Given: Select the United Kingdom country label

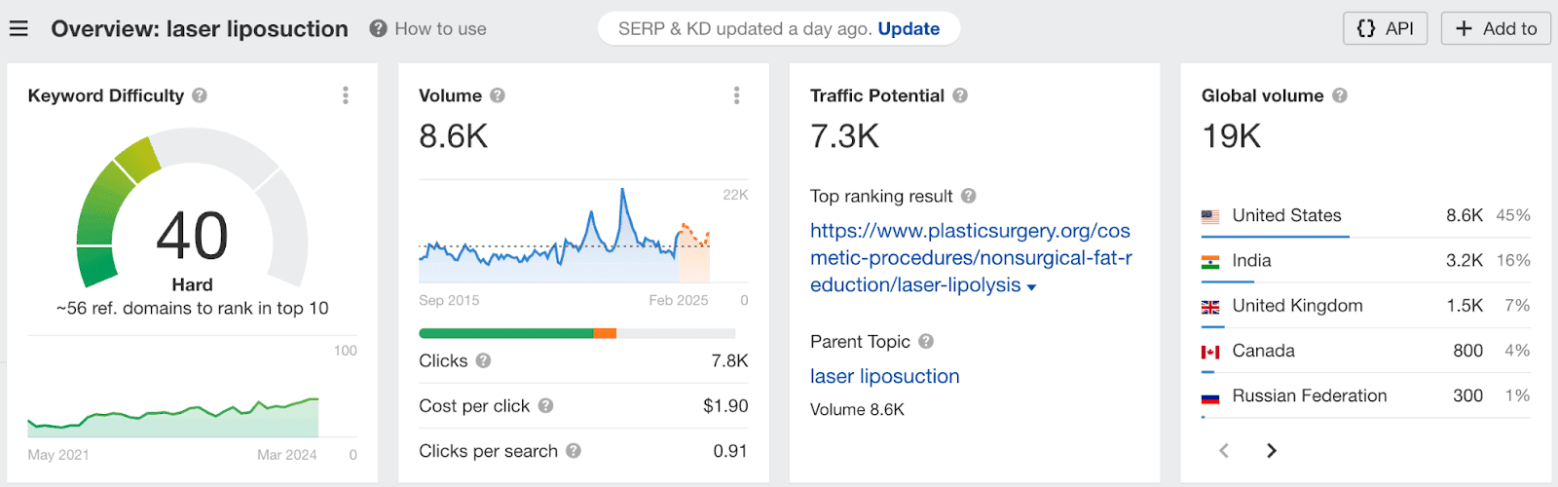Looking at the screenshot, I should click(1297, 305).
